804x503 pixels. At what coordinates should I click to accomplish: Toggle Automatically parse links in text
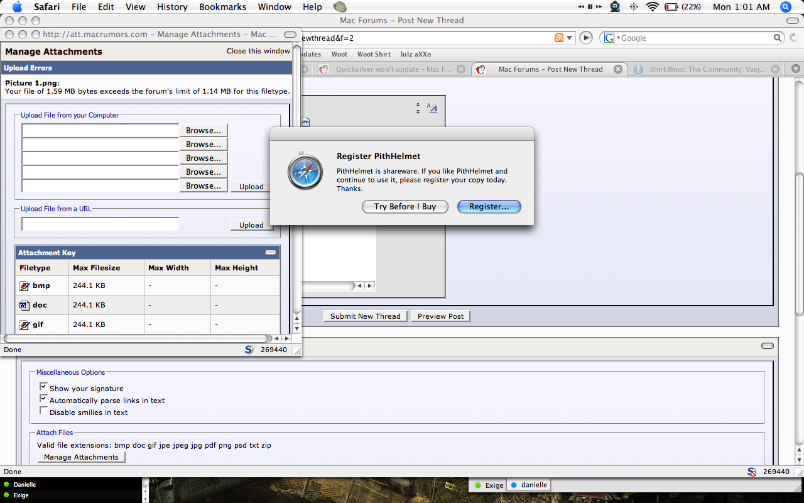pyautogui.click(x=43, y=399)
